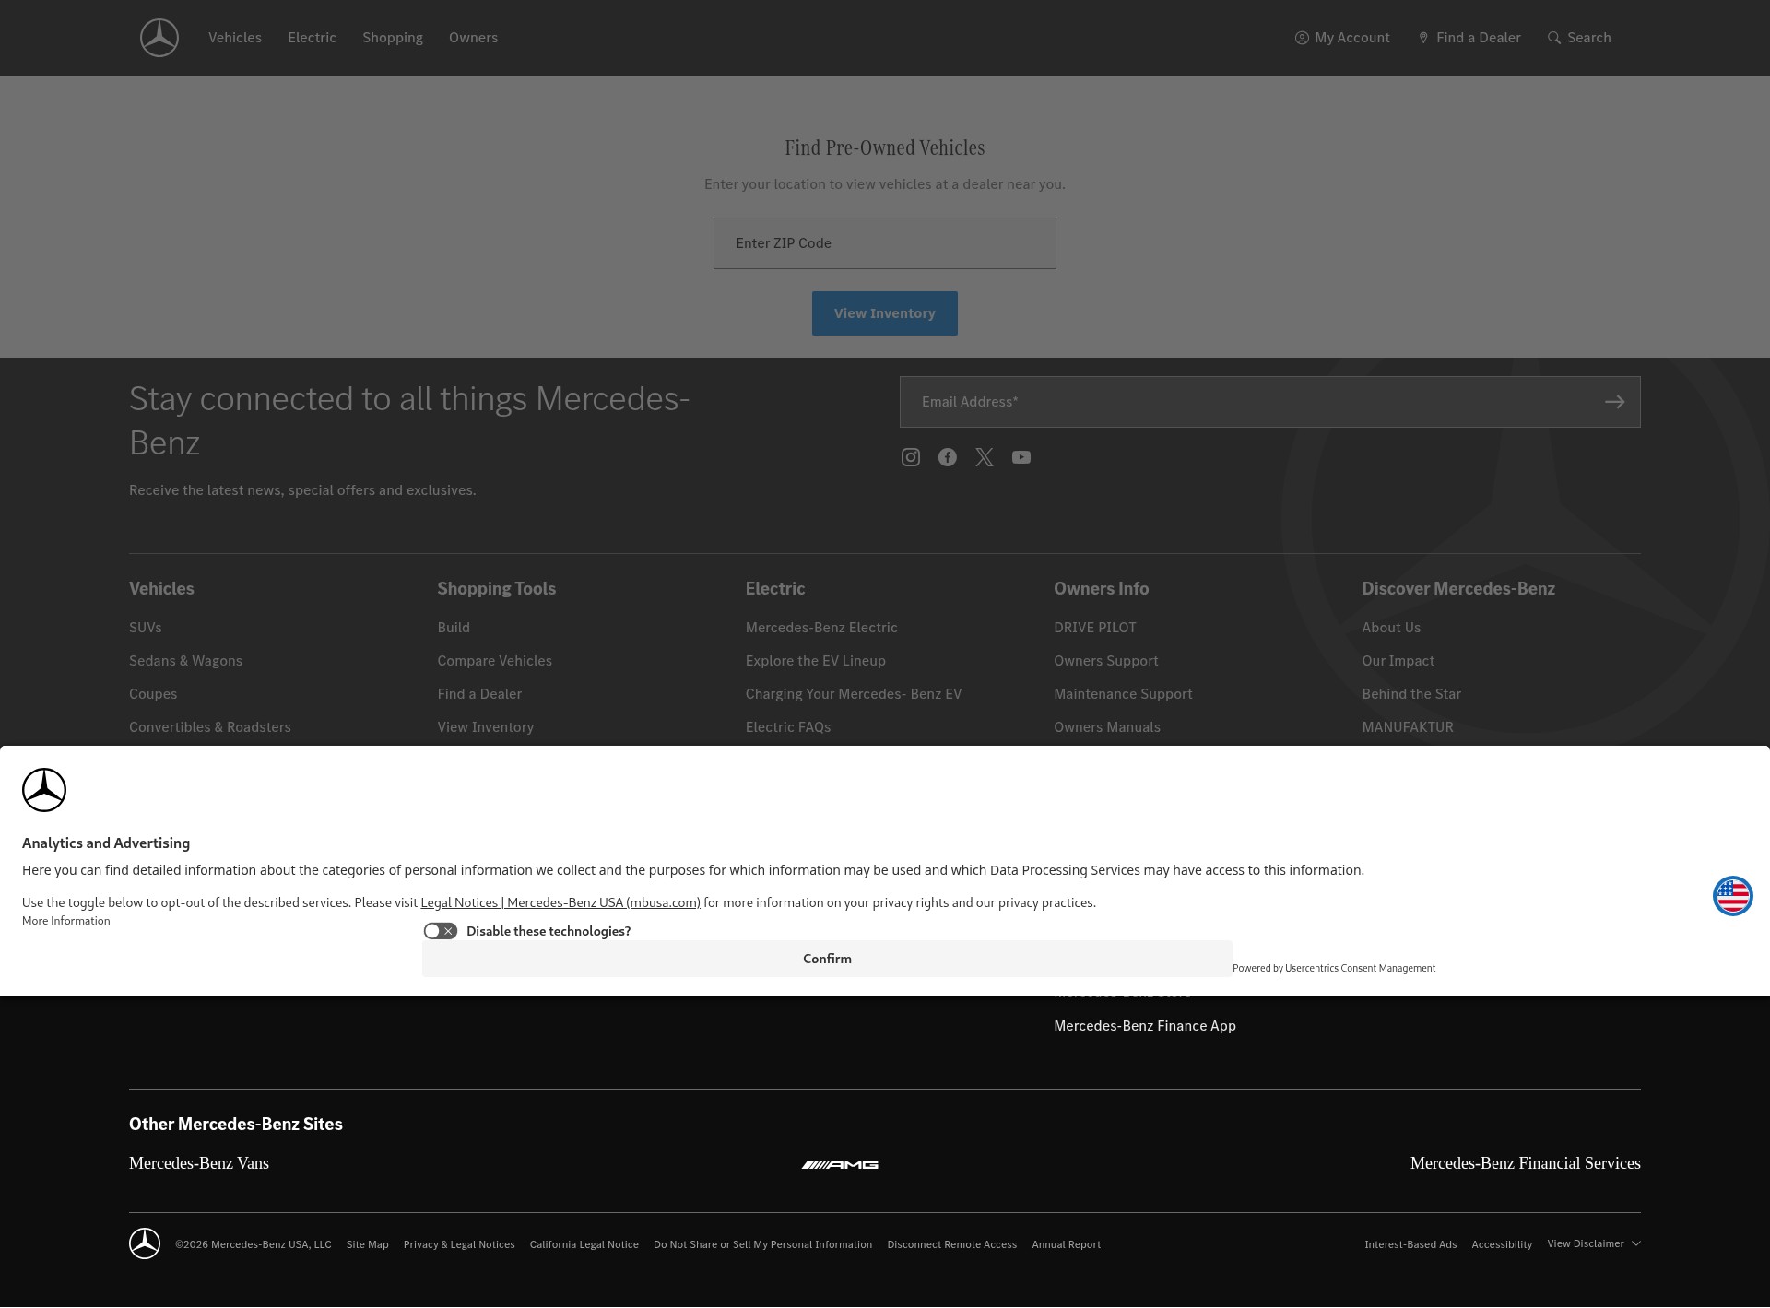Open the Owners Manuals link
The image size is (1770, 1308).
click(1107, 727)
